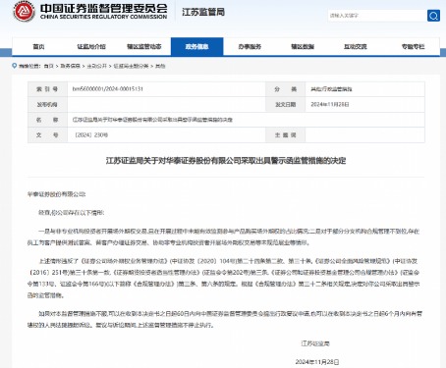
Task: Click the document number 〔2024〕230号
Action: pyautogui.click(x=90, y=135)
